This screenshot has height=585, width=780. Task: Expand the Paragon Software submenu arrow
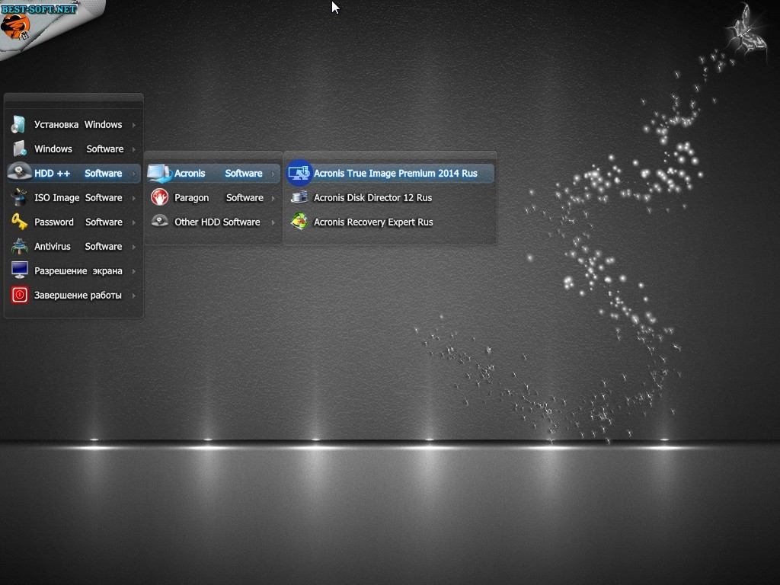273,198
